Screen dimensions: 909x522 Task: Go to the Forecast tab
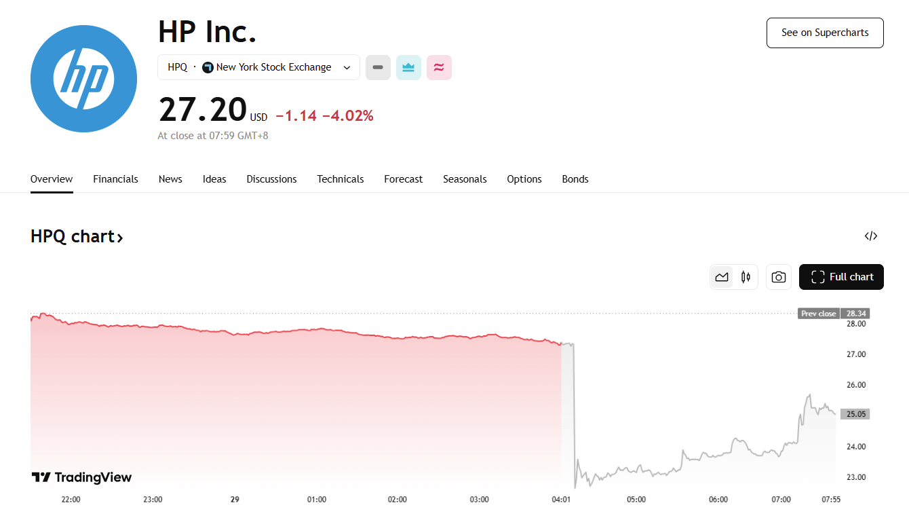[x=403, y=179]
